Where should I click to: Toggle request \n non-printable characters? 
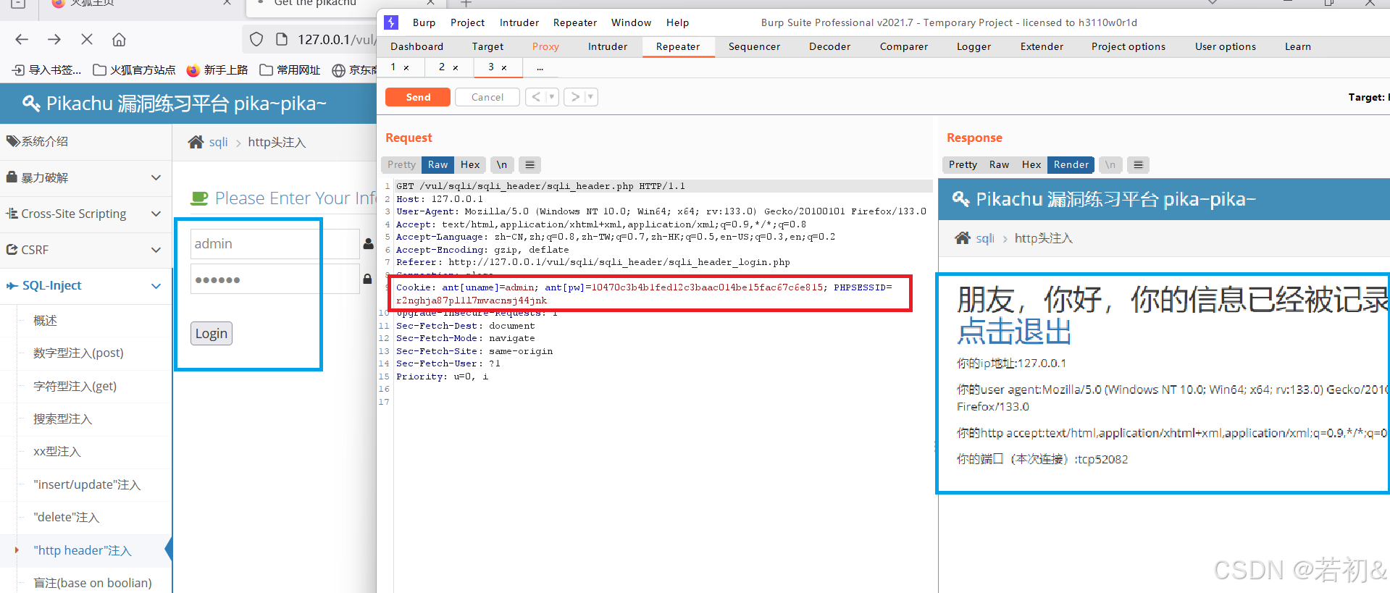tap(502, 165)
